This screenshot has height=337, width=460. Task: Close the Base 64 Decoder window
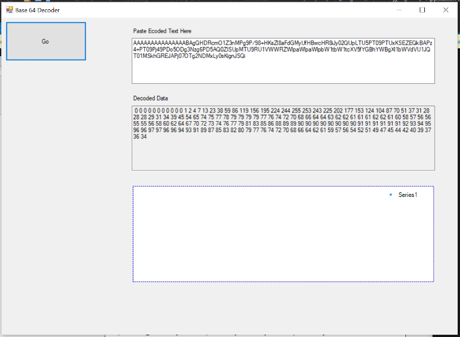point(445,10)
